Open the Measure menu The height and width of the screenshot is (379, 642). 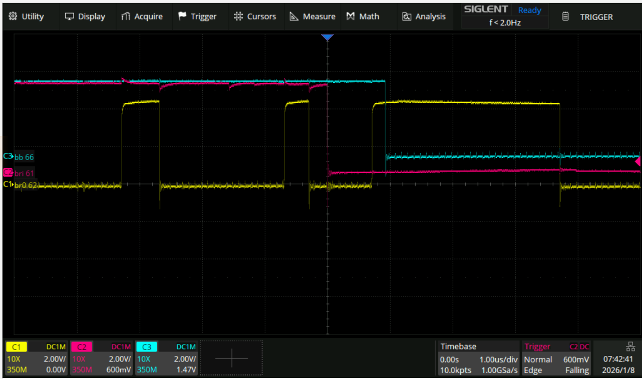312,16
